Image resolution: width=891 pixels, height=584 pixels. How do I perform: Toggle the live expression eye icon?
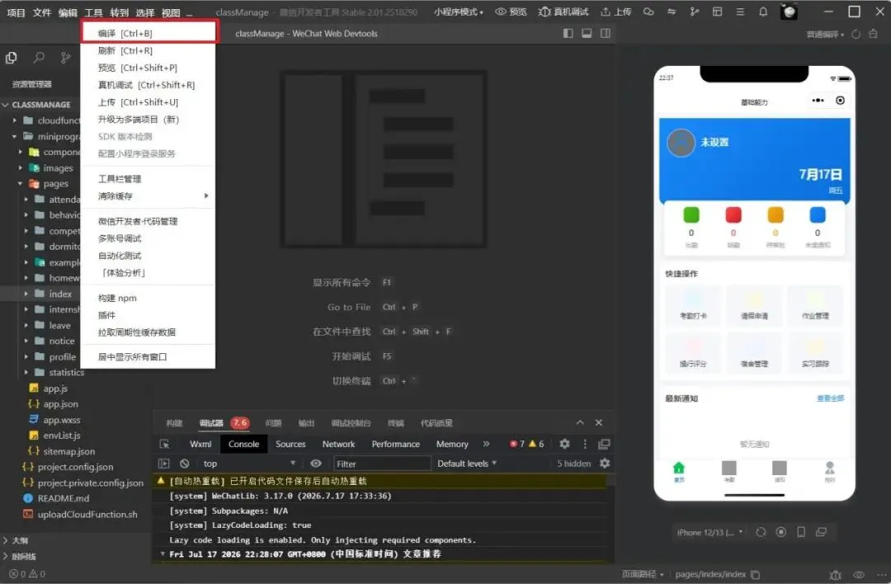point(316,464)
